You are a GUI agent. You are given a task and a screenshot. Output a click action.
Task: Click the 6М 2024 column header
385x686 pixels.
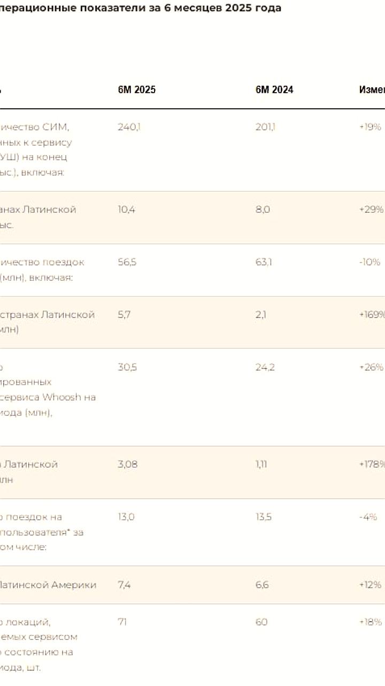tap(274, 90)
